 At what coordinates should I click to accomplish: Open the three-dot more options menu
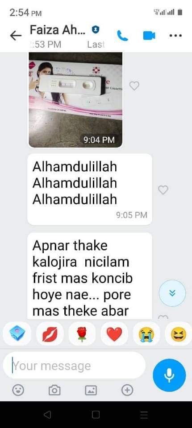[x=175, y=36]
